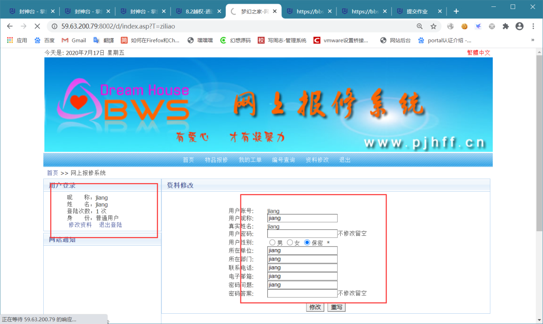This screenshot has height=324, width=543.
Task: Open the portal认证介绍 bookmark
Action: [x=445, y=40]
